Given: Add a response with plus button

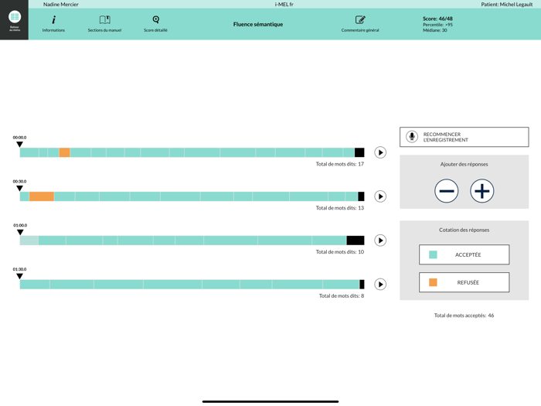Looking at the screenshot, I should point(482,191).
